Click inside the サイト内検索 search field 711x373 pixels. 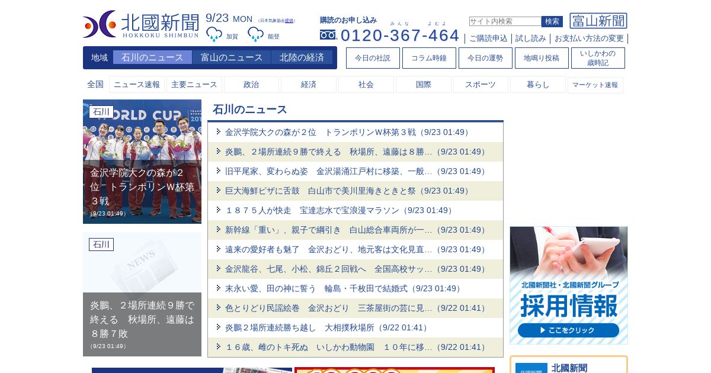pos(505,21)
